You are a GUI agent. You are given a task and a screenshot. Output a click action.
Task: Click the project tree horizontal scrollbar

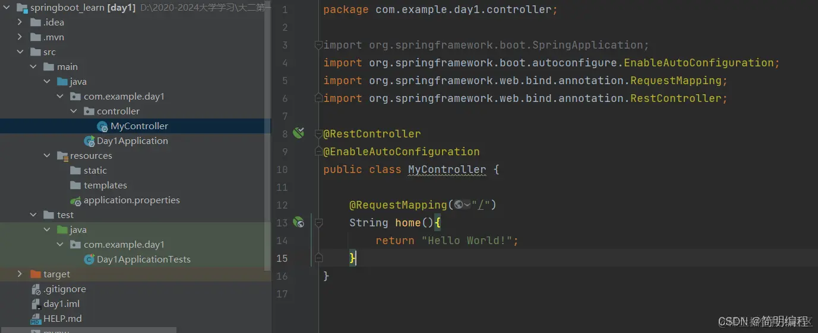[88, 330]
